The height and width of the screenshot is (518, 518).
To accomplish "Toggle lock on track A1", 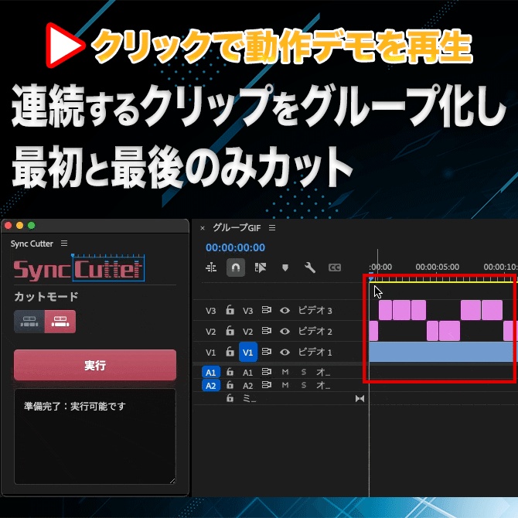I will (230, 373).
